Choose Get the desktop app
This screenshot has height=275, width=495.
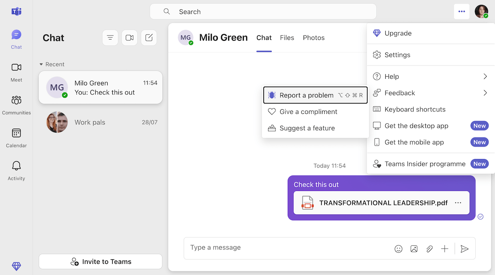(431, 126)
